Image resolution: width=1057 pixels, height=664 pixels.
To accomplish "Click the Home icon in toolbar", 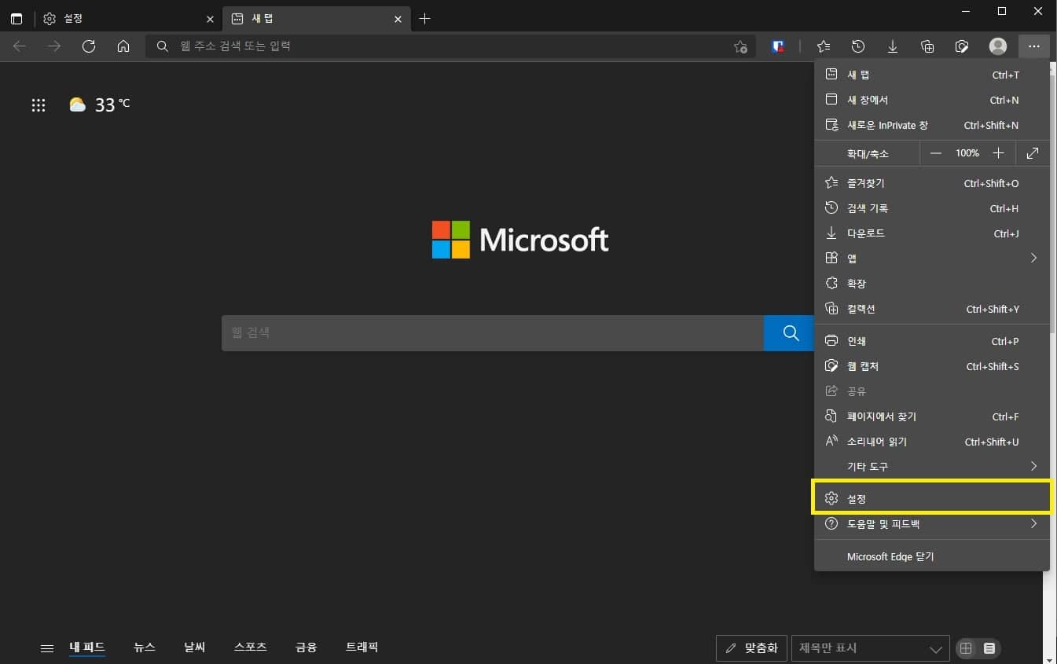I will [123, 46].
